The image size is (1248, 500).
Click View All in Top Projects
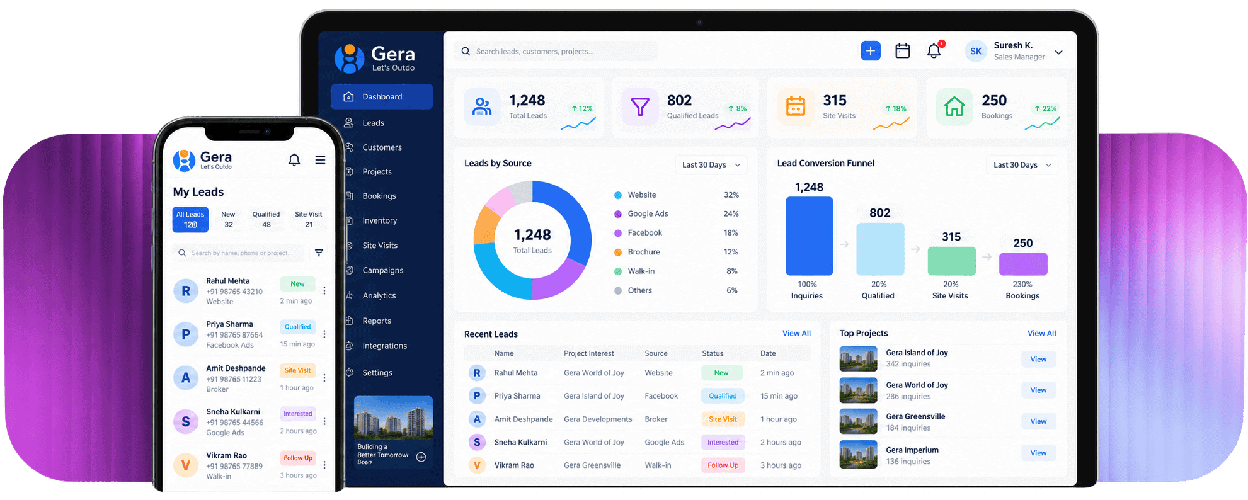click(x=1041, y=334)
